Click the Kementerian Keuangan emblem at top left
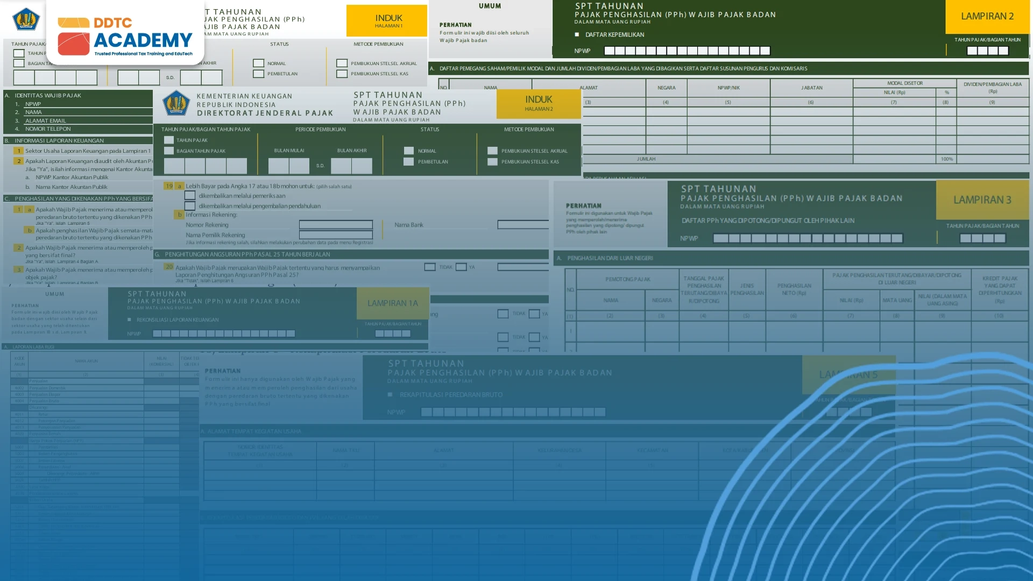Screen dimensions: 1033x581 (25, 19)
